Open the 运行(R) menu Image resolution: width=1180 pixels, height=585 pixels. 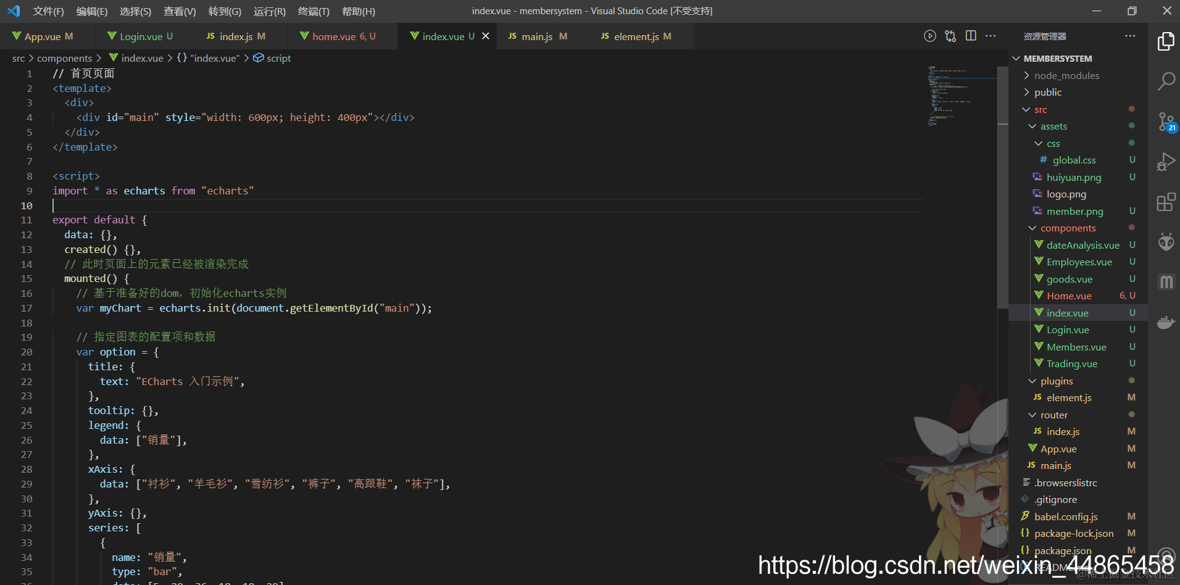click(x=270, y=11)
